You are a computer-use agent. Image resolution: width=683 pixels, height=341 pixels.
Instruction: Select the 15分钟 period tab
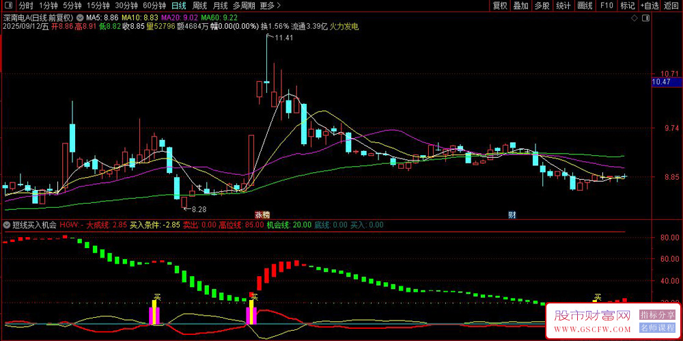coord(98,5)
